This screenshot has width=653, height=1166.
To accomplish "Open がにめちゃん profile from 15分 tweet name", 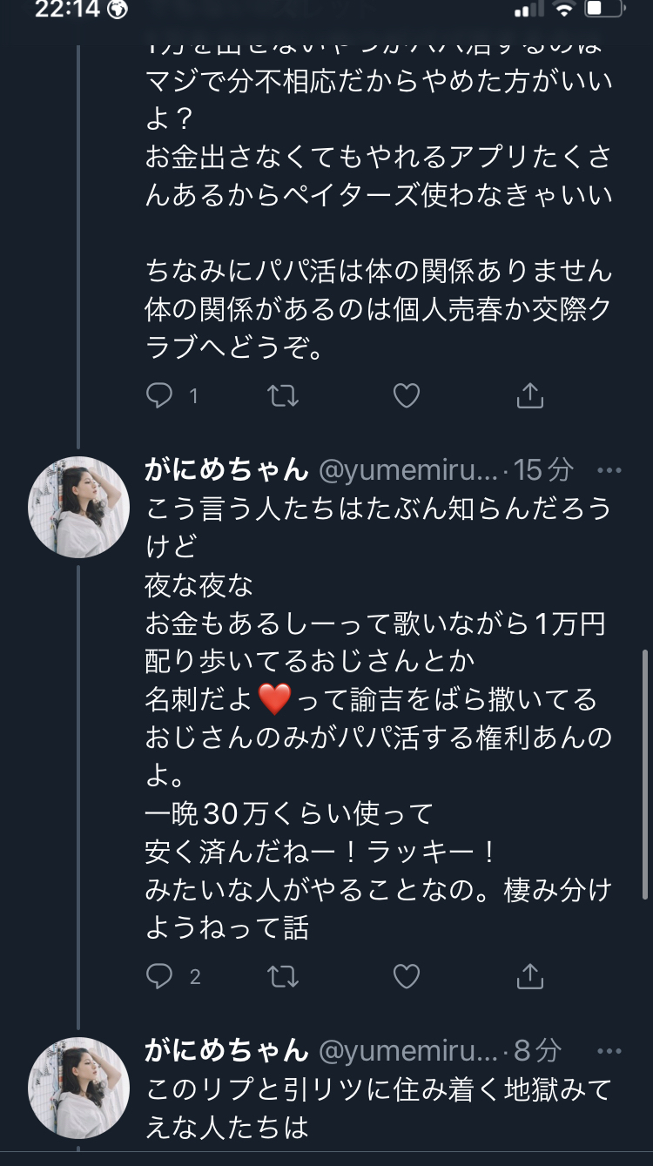I will (x=226, y=471).
